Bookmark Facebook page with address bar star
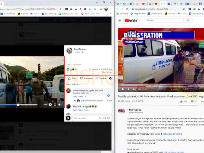 (x=60, y=9)
